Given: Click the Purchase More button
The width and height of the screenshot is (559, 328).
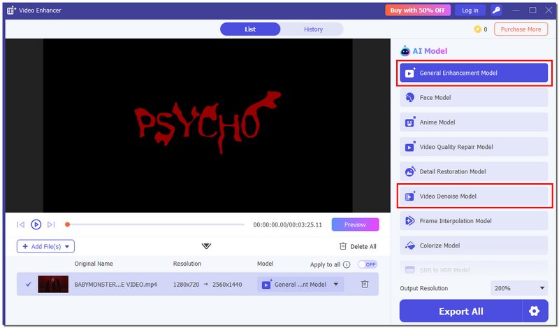Looking at the screenshot, I should pyautogui.click(x=521, y=29).
